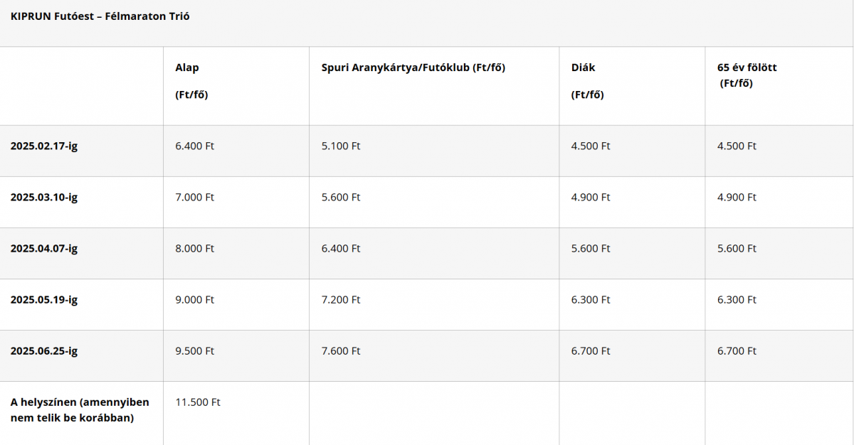This screenshot has height=445, width=854.
Task: Select the Diák (Ft/fő) column header
Action: coord(587,81)
